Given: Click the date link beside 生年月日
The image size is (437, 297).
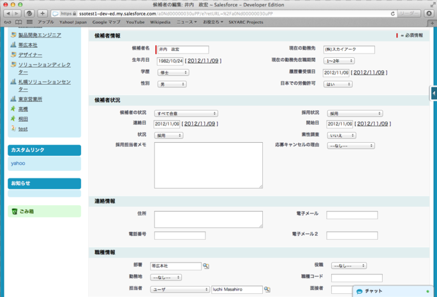Looking at the screenshot, I should [204, 61].
